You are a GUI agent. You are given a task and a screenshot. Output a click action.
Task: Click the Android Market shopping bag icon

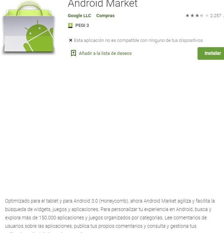[29, 28]
